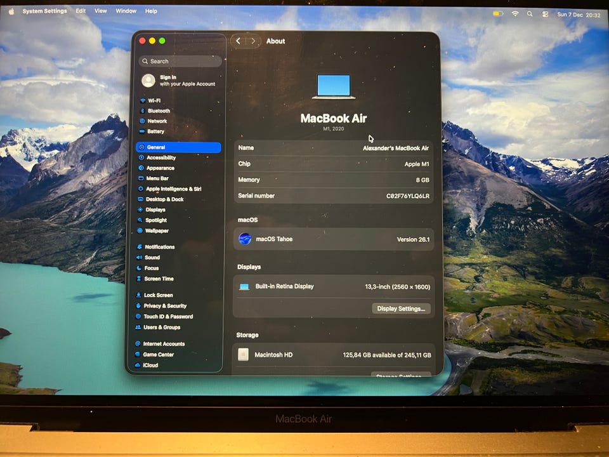This screenshot has height=457, width=609.
Task: Click the 13,3-inch (2560 × 1600) text
Action: point(397,287)
